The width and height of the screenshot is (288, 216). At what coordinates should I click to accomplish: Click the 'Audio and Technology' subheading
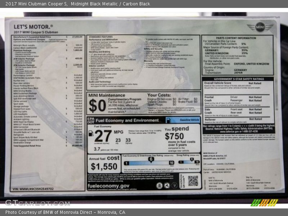click(x=100, y=82)
